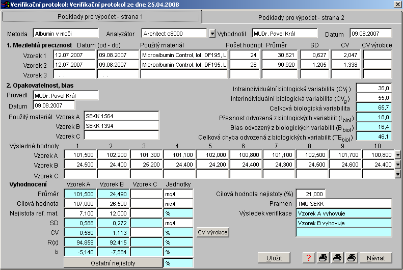Click the application icon in the title bar
Viewport: 403px width, 270px height.
pos(6,5)
